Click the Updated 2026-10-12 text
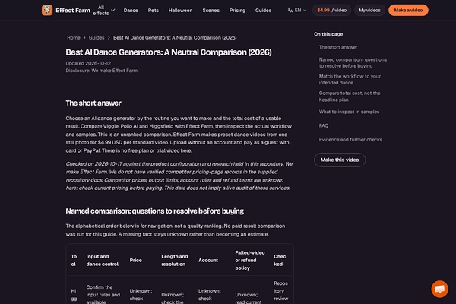 point(88,63)
